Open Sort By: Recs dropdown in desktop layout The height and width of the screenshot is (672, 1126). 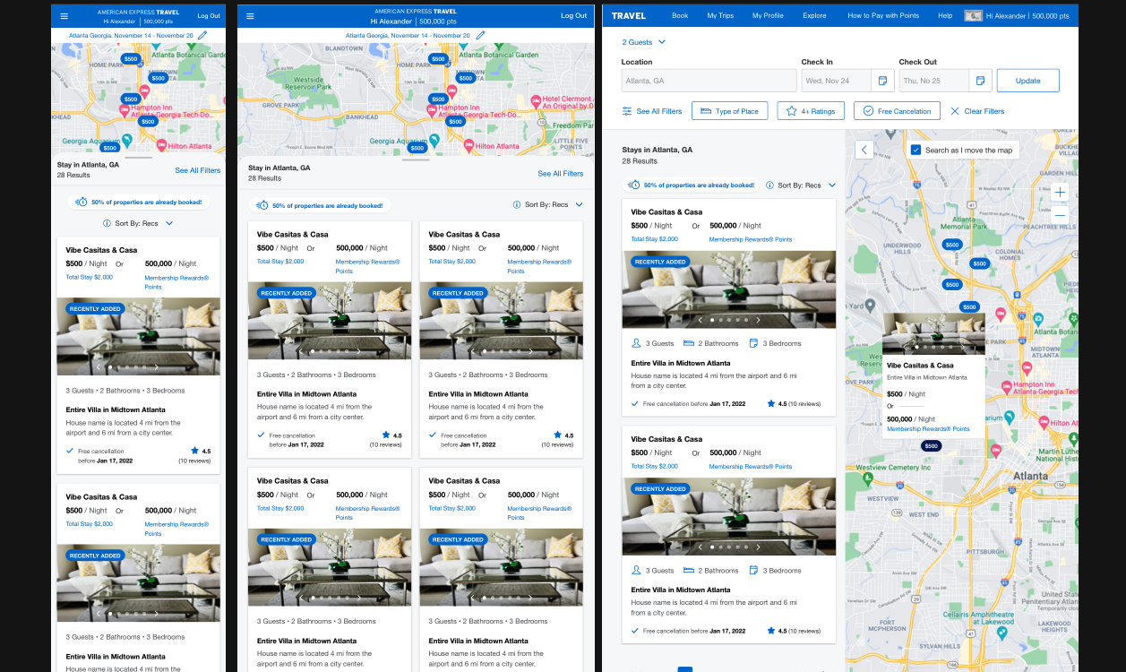pos(807,185)
